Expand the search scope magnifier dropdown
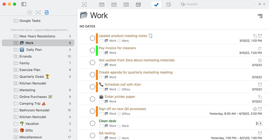Viewport: 269px width, 140px height. pyautogui.click(x=183, y=4)
